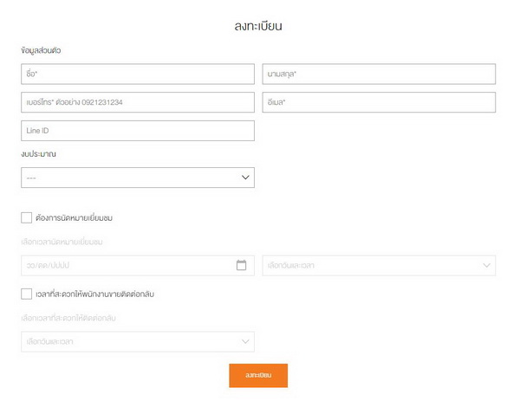Click the chevron arrow on the callback time selector
Image resolution: width=520 pixels, height=401 pixels.
point(244,342)
